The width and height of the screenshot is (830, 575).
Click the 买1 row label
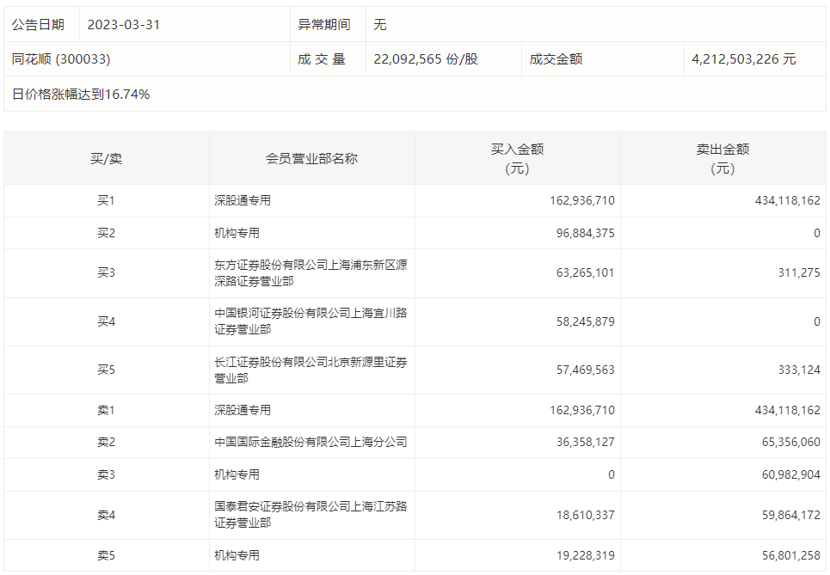tap(106, 200)
